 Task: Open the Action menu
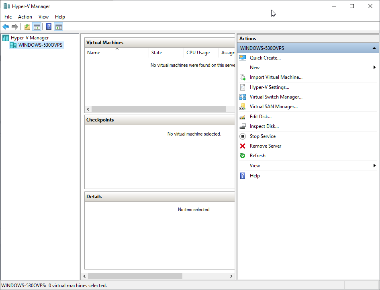point(25,17)
